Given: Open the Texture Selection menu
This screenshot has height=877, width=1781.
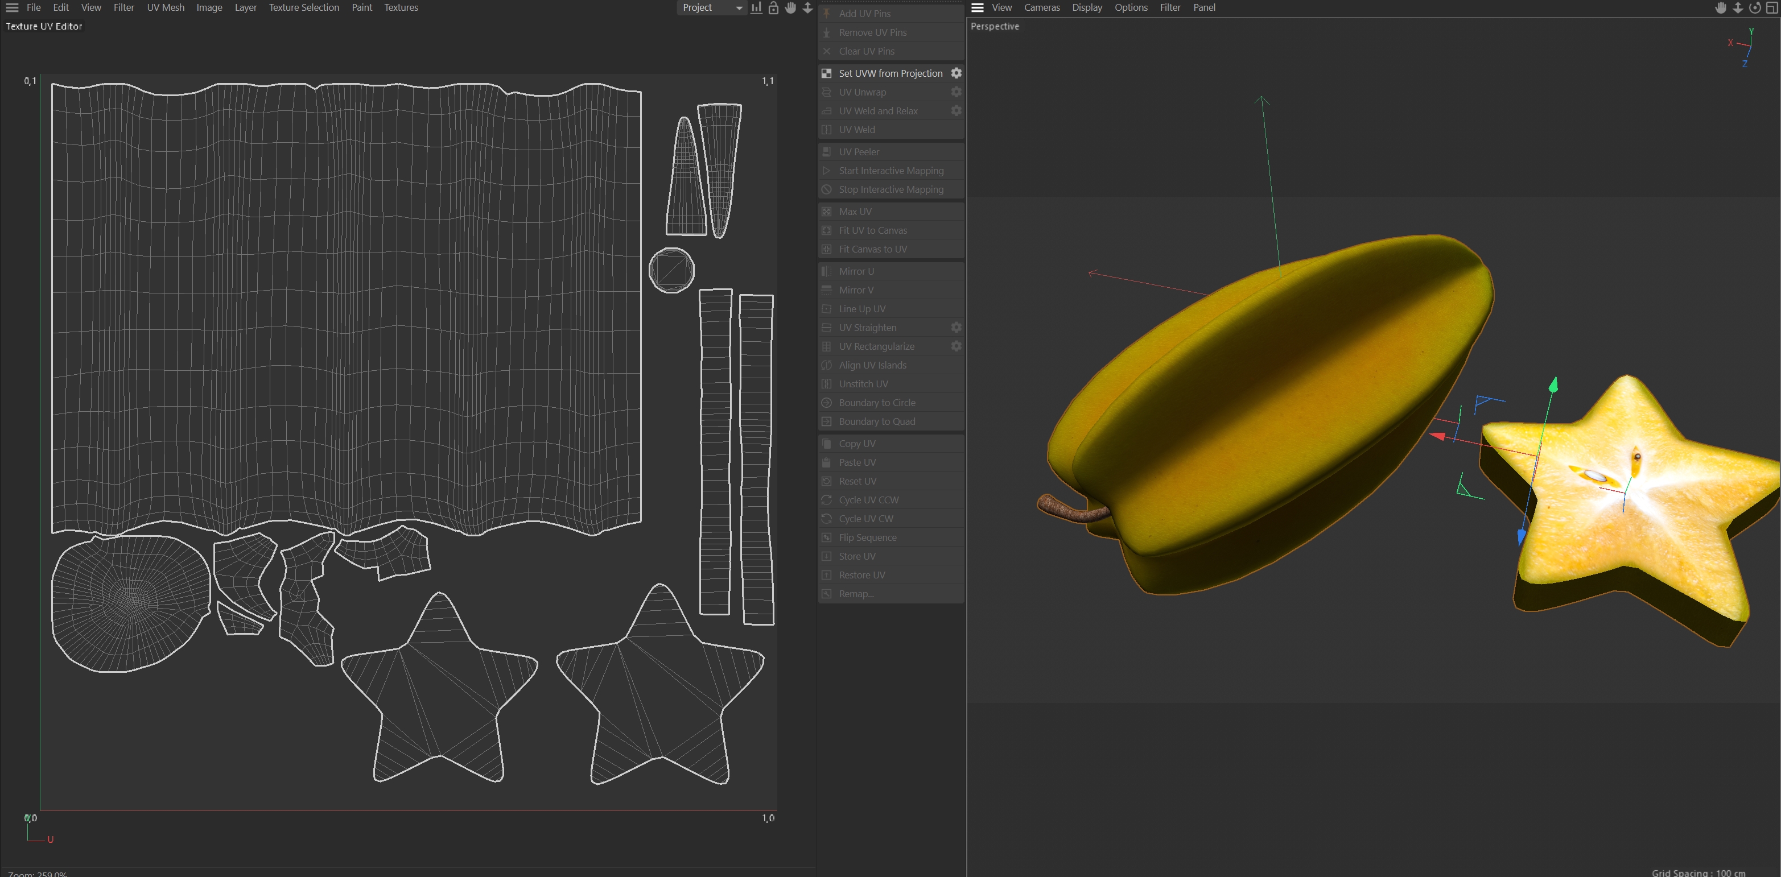Looking at the screenshot, I should (x=303, y=7).
